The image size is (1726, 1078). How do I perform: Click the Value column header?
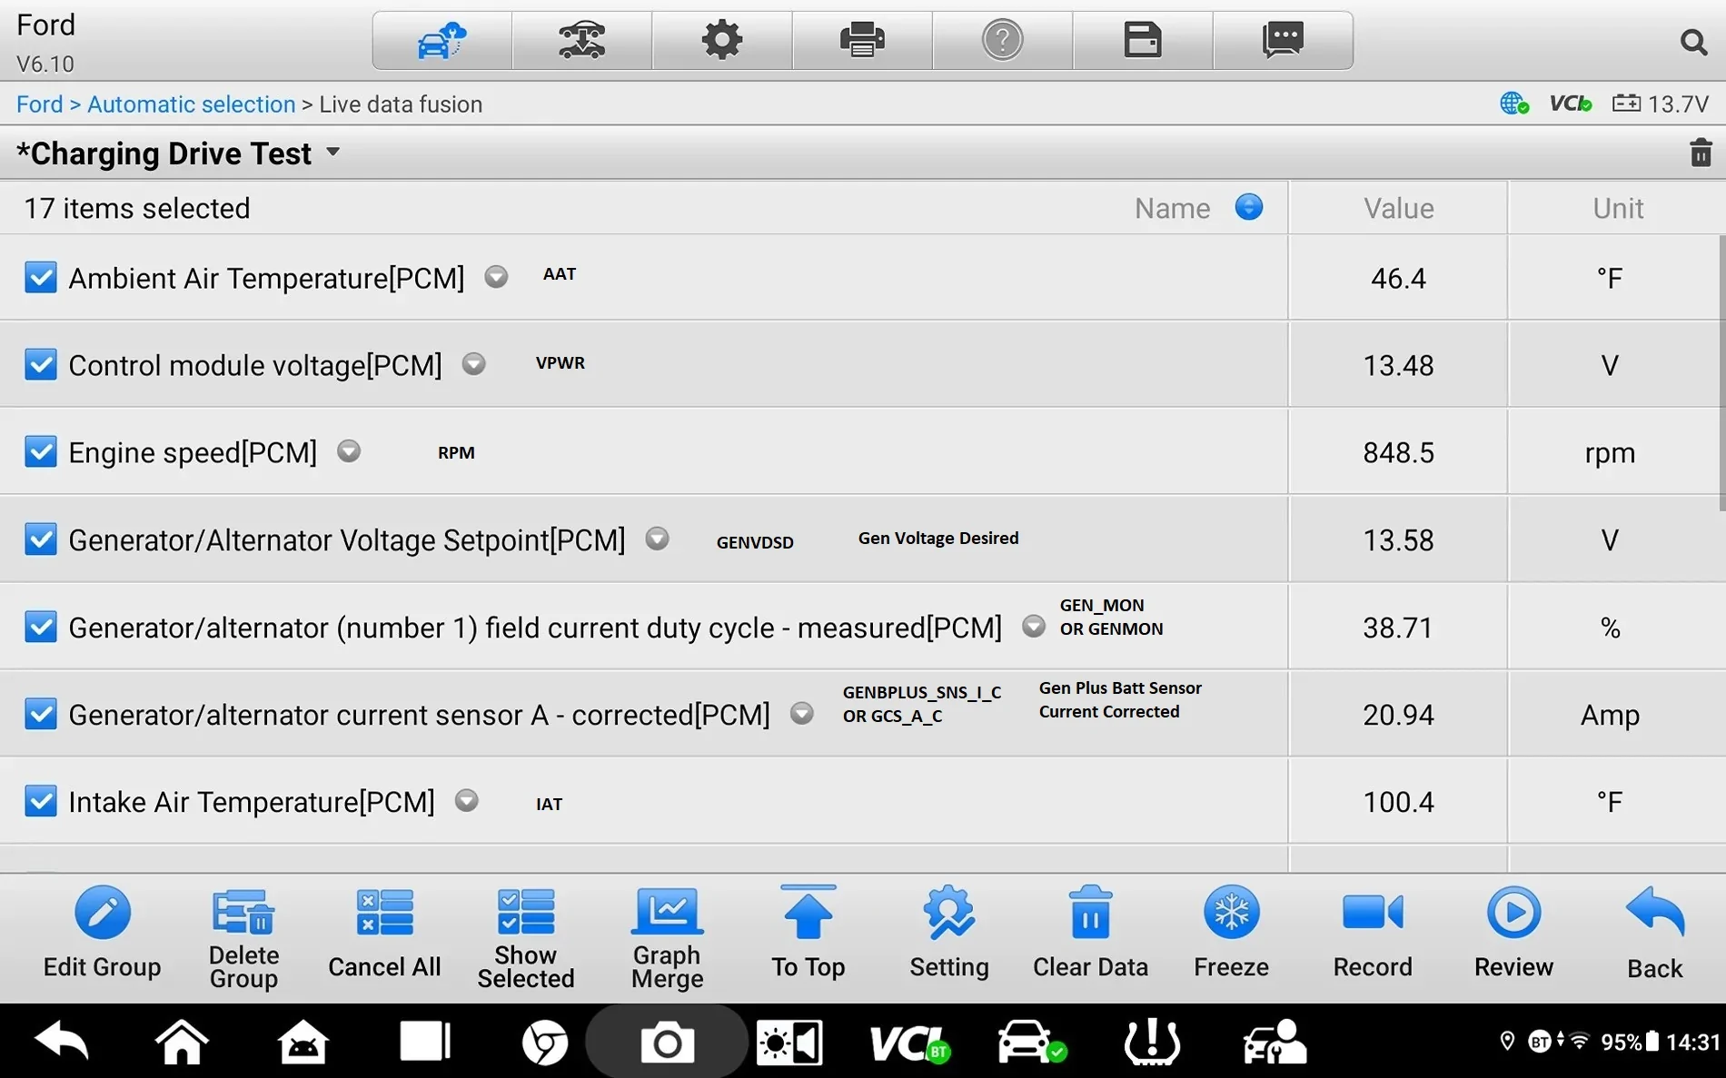(x=1398, y=208)
